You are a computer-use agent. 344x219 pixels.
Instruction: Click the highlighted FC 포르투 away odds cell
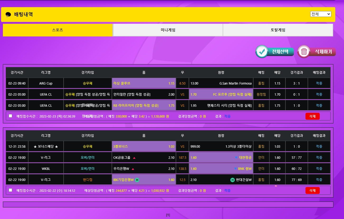tap(221, 94)
